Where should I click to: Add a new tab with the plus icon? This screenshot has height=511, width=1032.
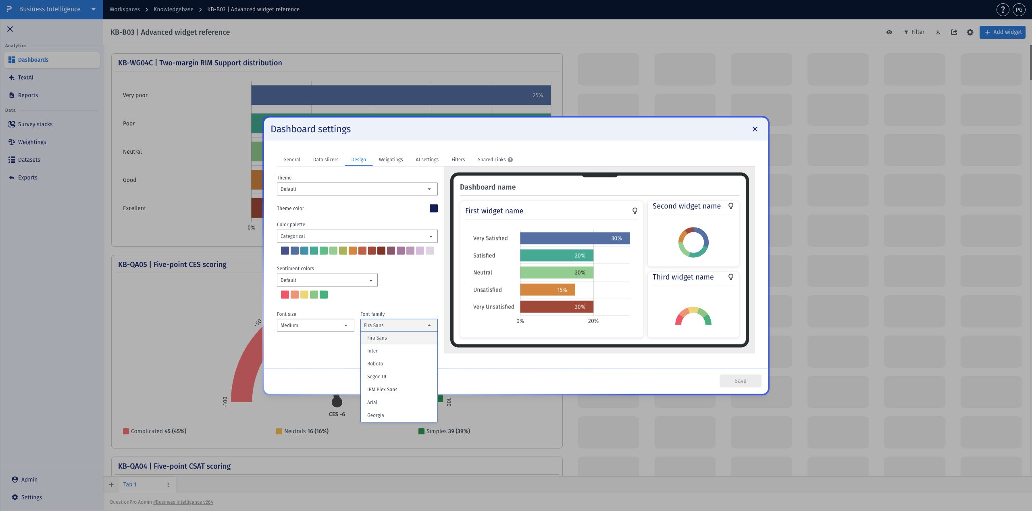point(111,485)
